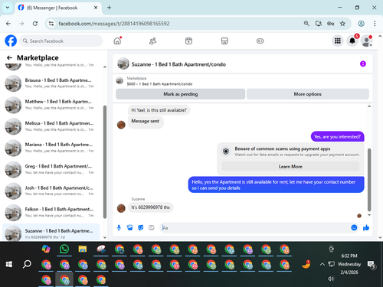Screen dimensions: 383x287
Task: Click More options button
Action: (308, 94)
